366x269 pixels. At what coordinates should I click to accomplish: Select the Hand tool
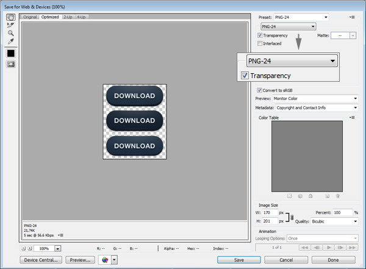[x=11, y=17]
